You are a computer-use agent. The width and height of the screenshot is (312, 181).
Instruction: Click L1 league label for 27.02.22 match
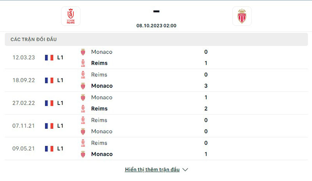(x=60, y=103)
